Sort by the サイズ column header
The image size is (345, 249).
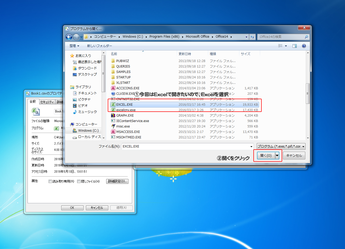pyautogui.click(x=246, y=54)
